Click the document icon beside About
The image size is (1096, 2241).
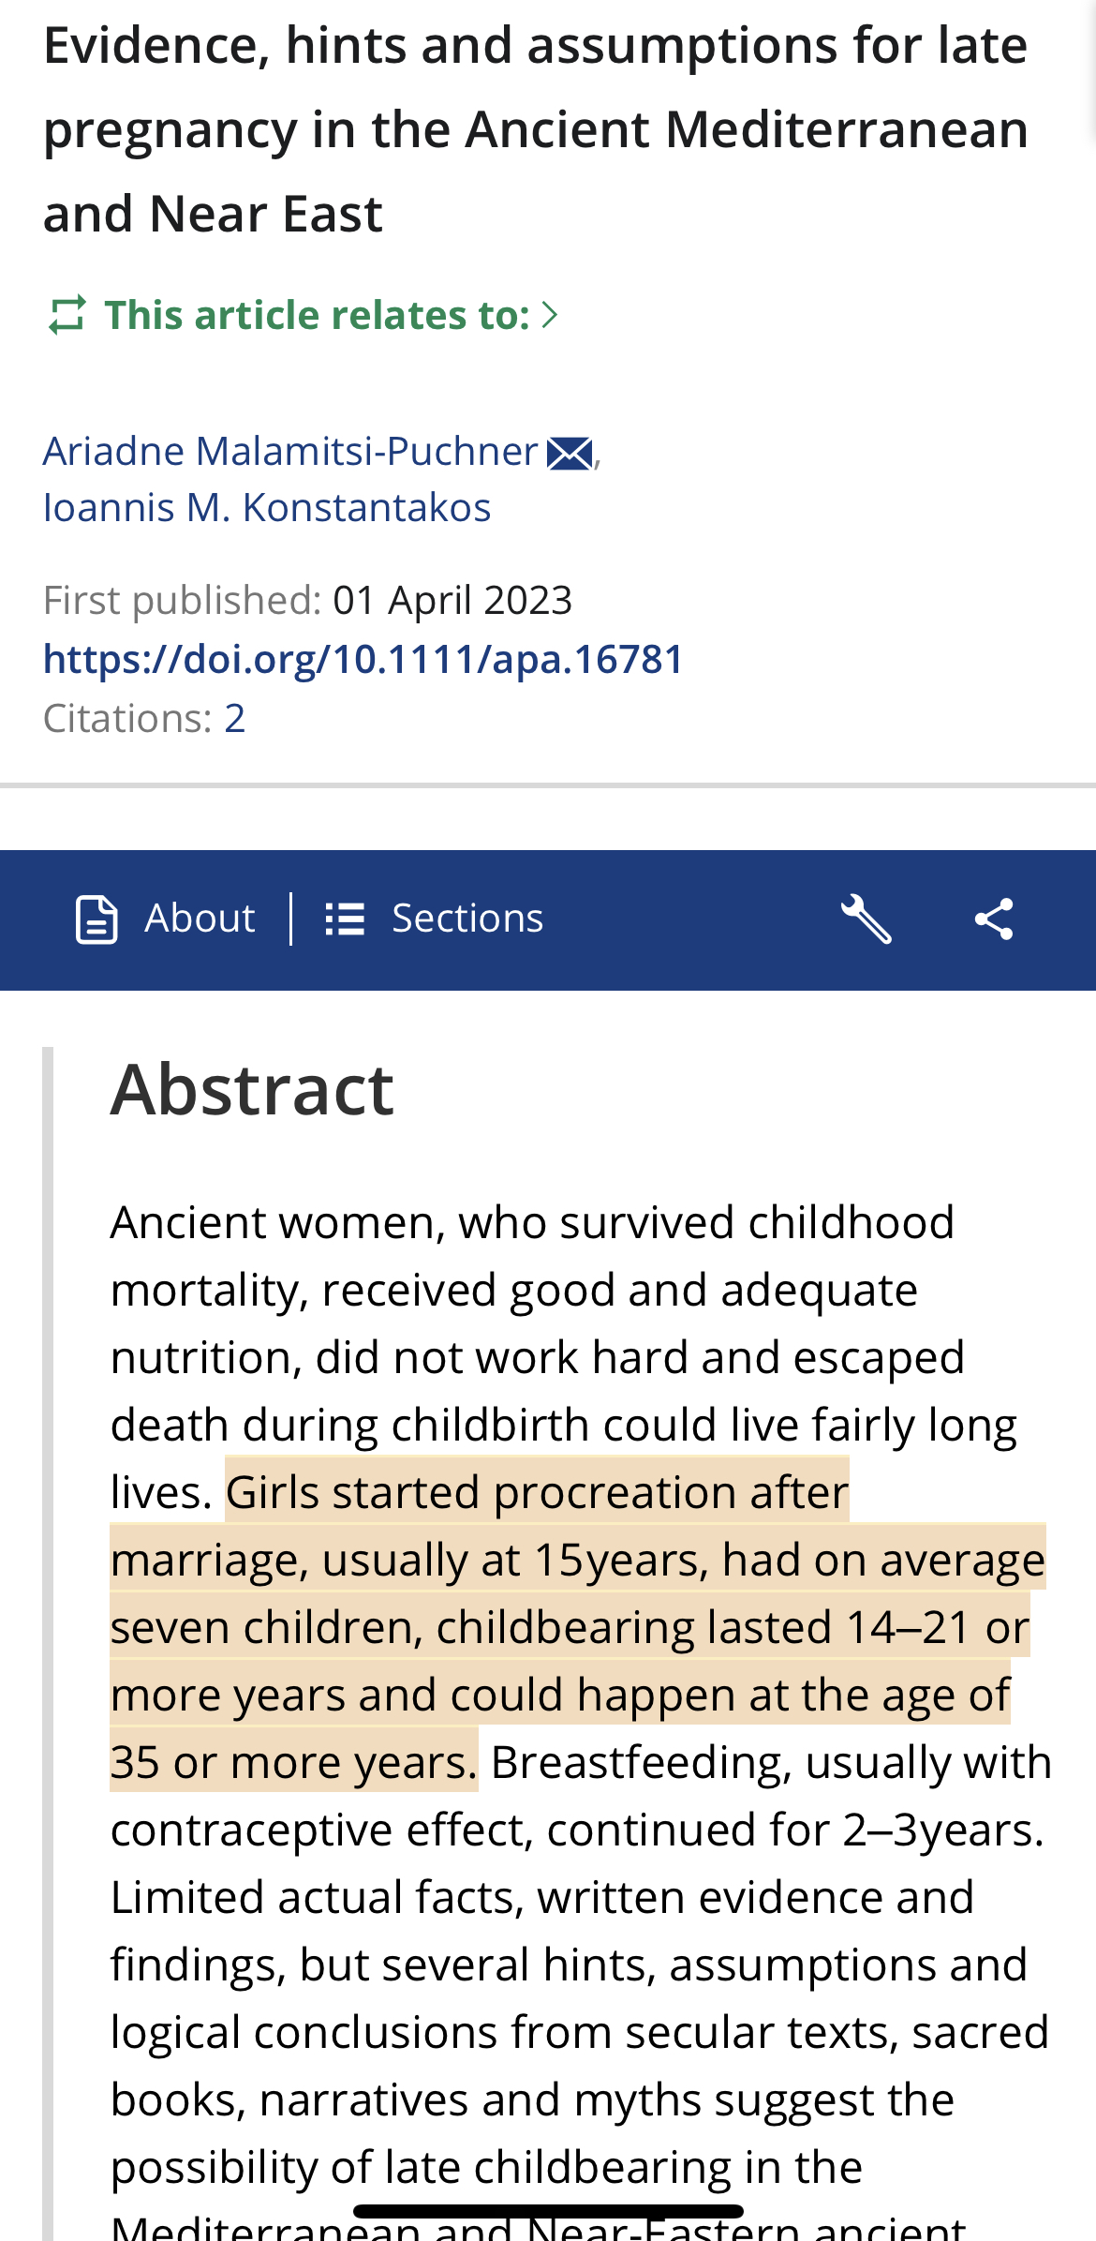(96, 919)
